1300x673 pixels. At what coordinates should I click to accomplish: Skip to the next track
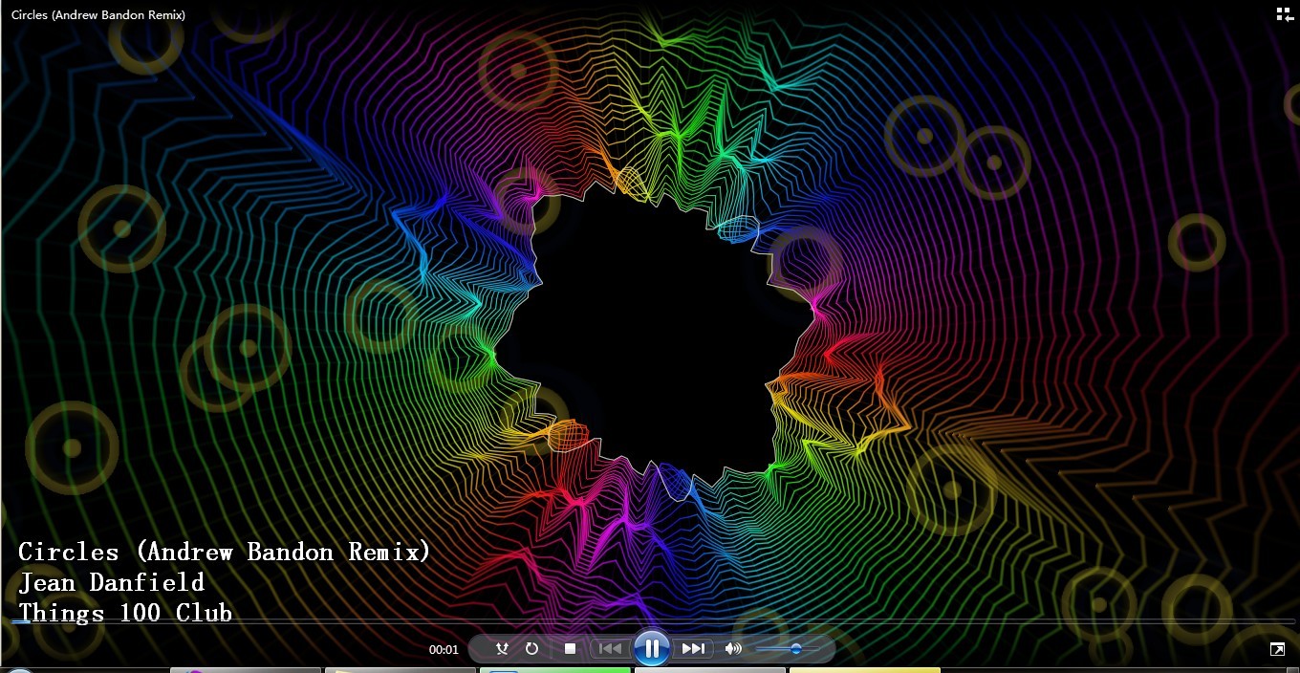(x=693, y=649)
